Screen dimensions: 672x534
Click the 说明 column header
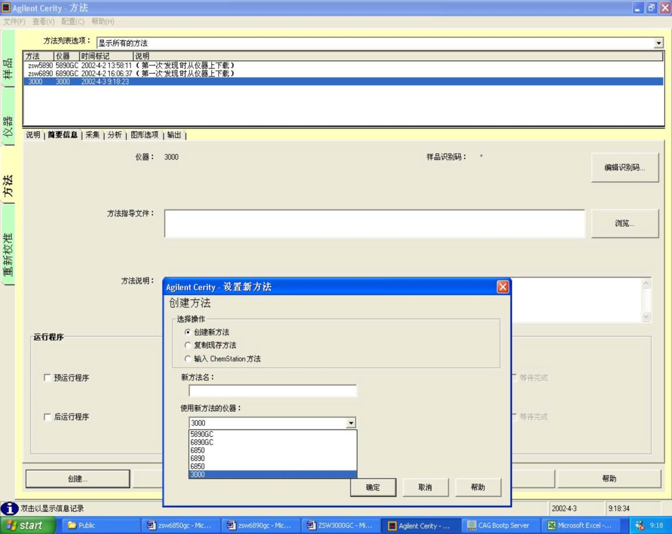click(398, 56)
